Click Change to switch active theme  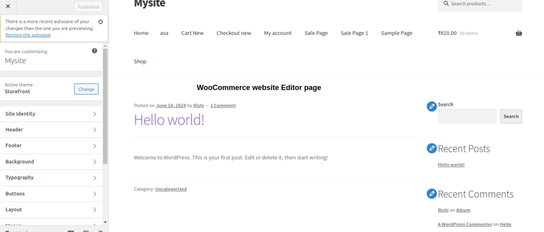(x=87, y=89)
